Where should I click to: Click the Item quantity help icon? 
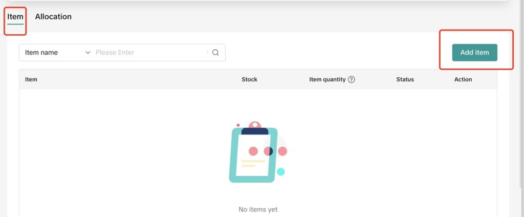point(352,79)
